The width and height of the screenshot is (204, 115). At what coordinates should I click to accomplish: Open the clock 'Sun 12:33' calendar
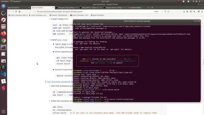pyautogui.click(x=106, y=1)
